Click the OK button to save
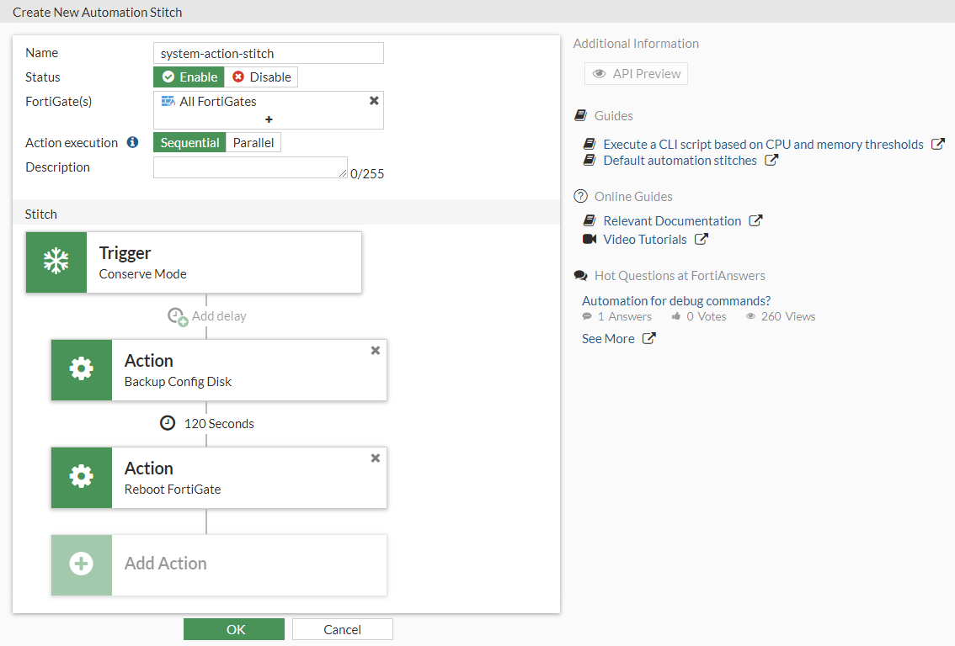This screenshot has height=646, width=955. [x=234, y=629]
